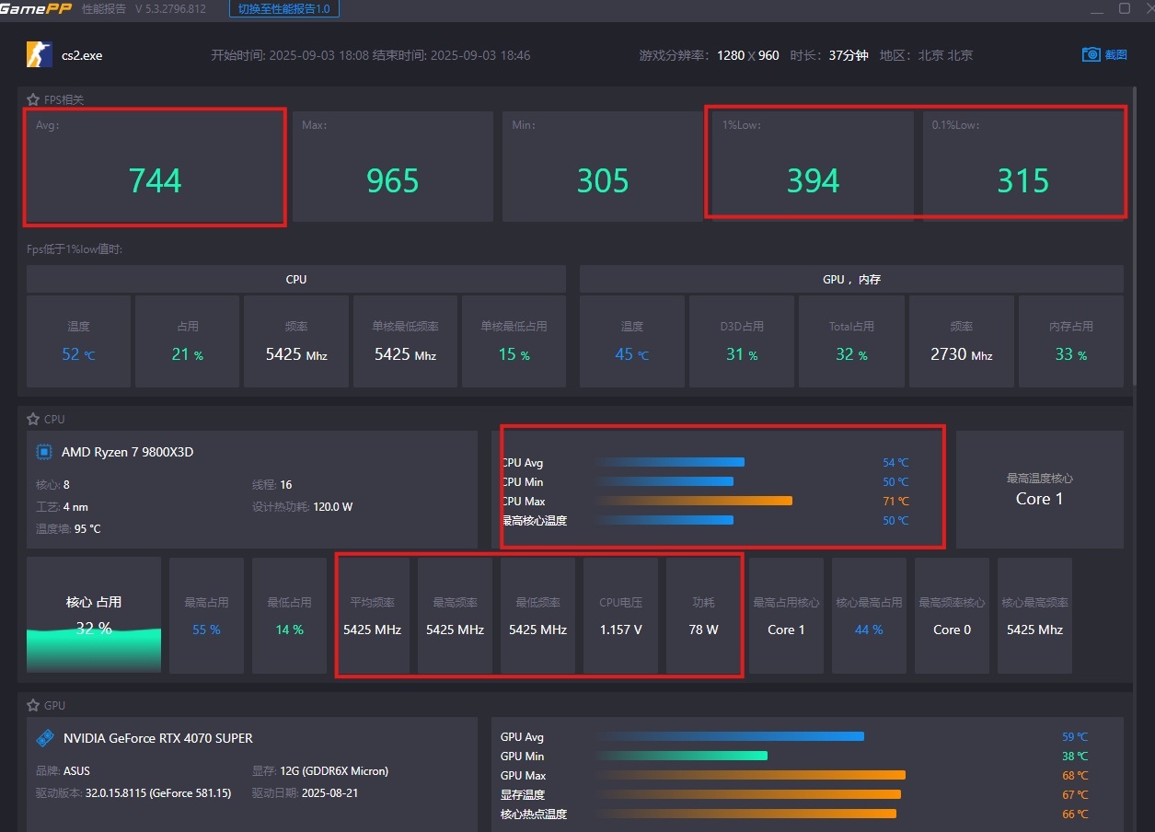
Task: Click the 1%Low value 394
Action: pyautogui.click(x=813, y=181)
